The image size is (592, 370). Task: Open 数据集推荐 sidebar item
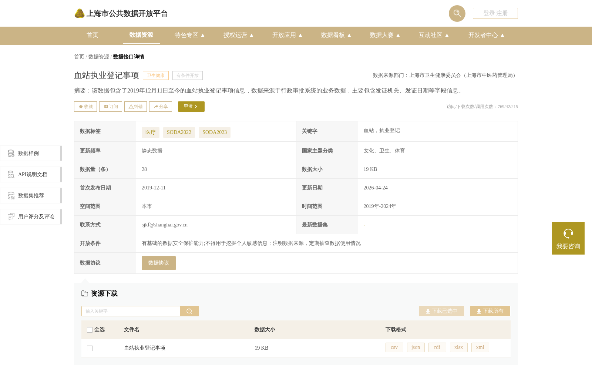(31, 195)
